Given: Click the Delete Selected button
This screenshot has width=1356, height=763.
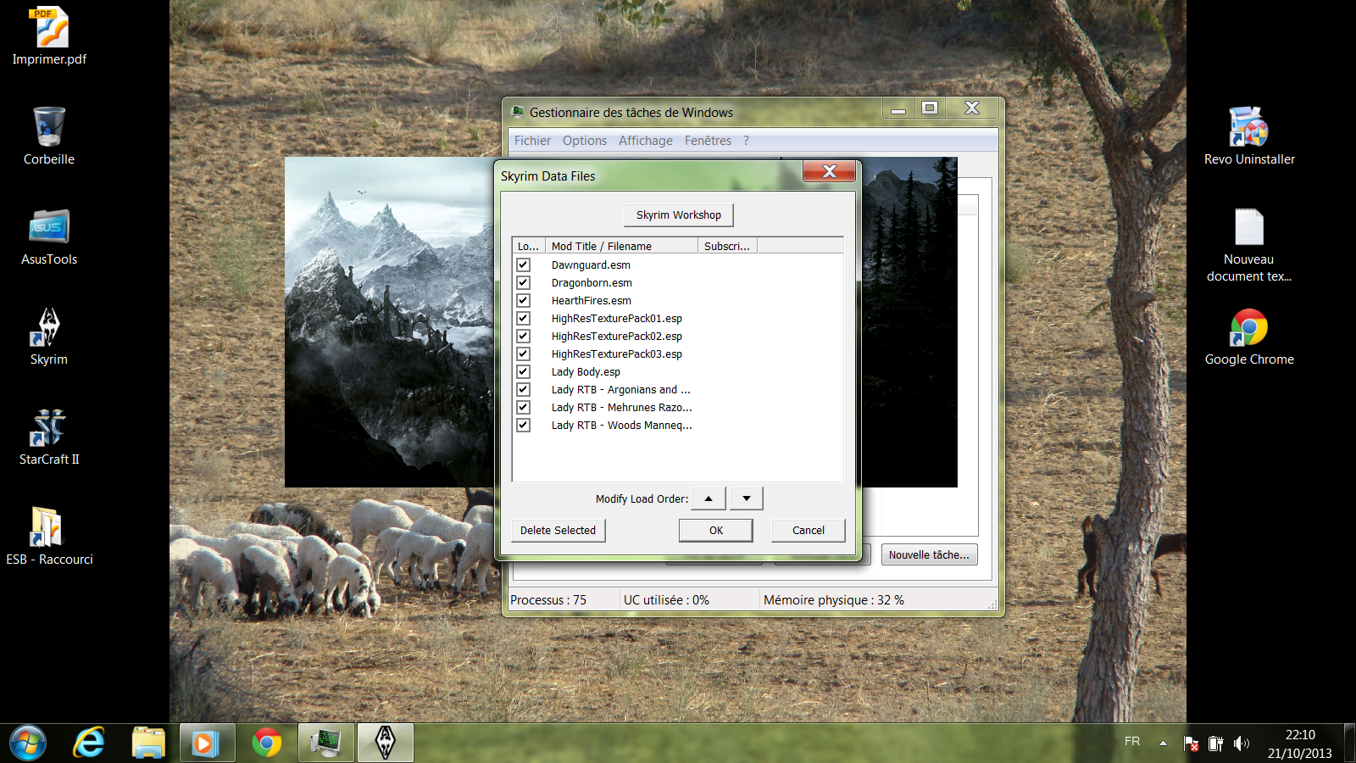Looking at the screenshot, I should point(558,530).
